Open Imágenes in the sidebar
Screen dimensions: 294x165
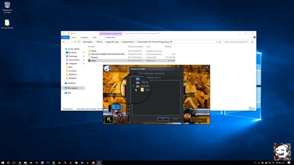coord(73,64)
